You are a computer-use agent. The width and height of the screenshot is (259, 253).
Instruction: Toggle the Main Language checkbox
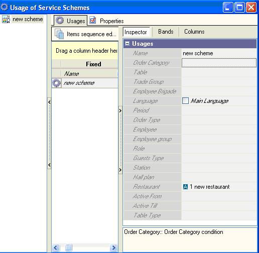[x=185, y=101]
